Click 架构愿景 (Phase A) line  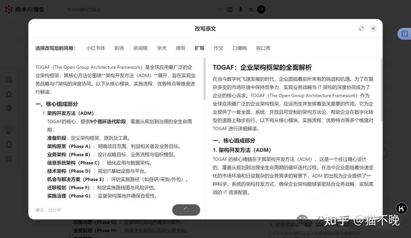click(114, 146)
